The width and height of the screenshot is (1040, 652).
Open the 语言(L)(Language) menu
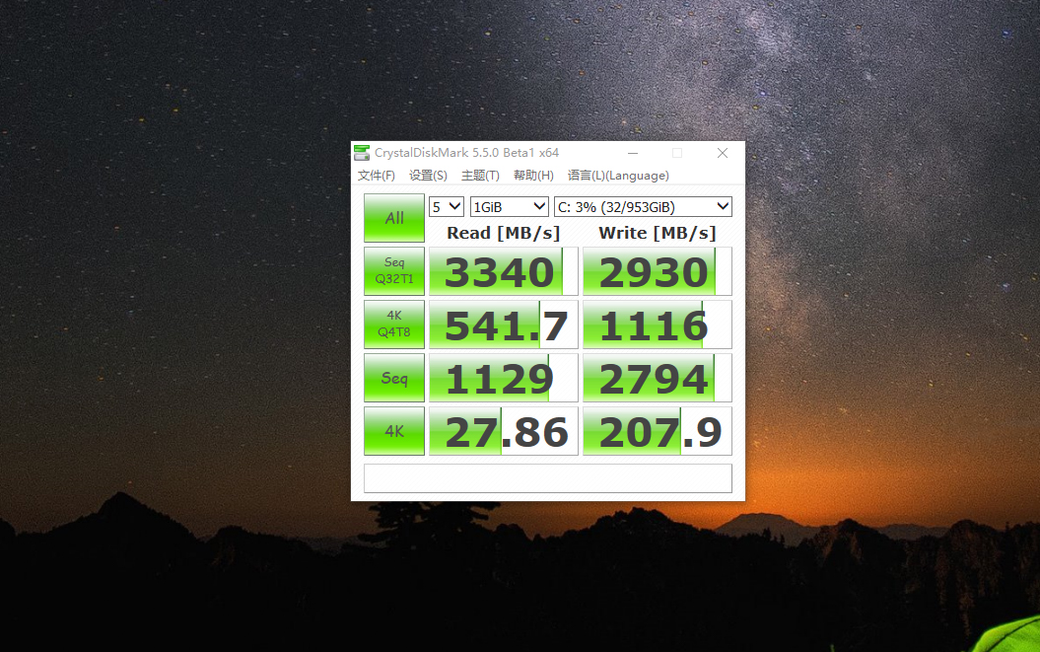click(618, 176)
